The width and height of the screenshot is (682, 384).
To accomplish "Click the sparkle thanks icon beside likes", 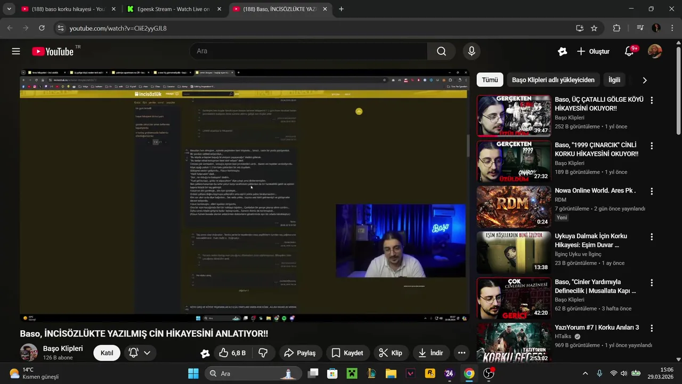I will 205,353.
